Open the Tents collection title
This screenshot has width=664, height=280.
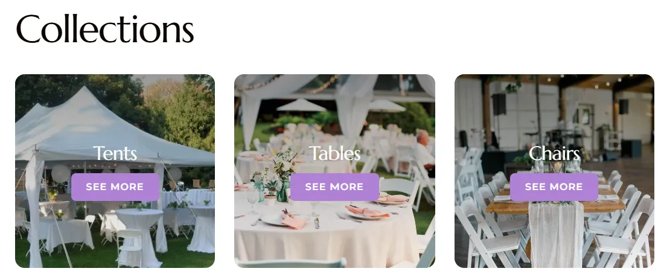coord(115,153)
